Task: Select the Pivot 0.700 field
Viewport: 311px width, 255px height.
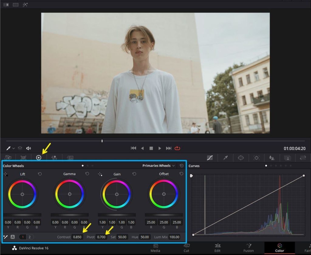Action: [101, 237]
